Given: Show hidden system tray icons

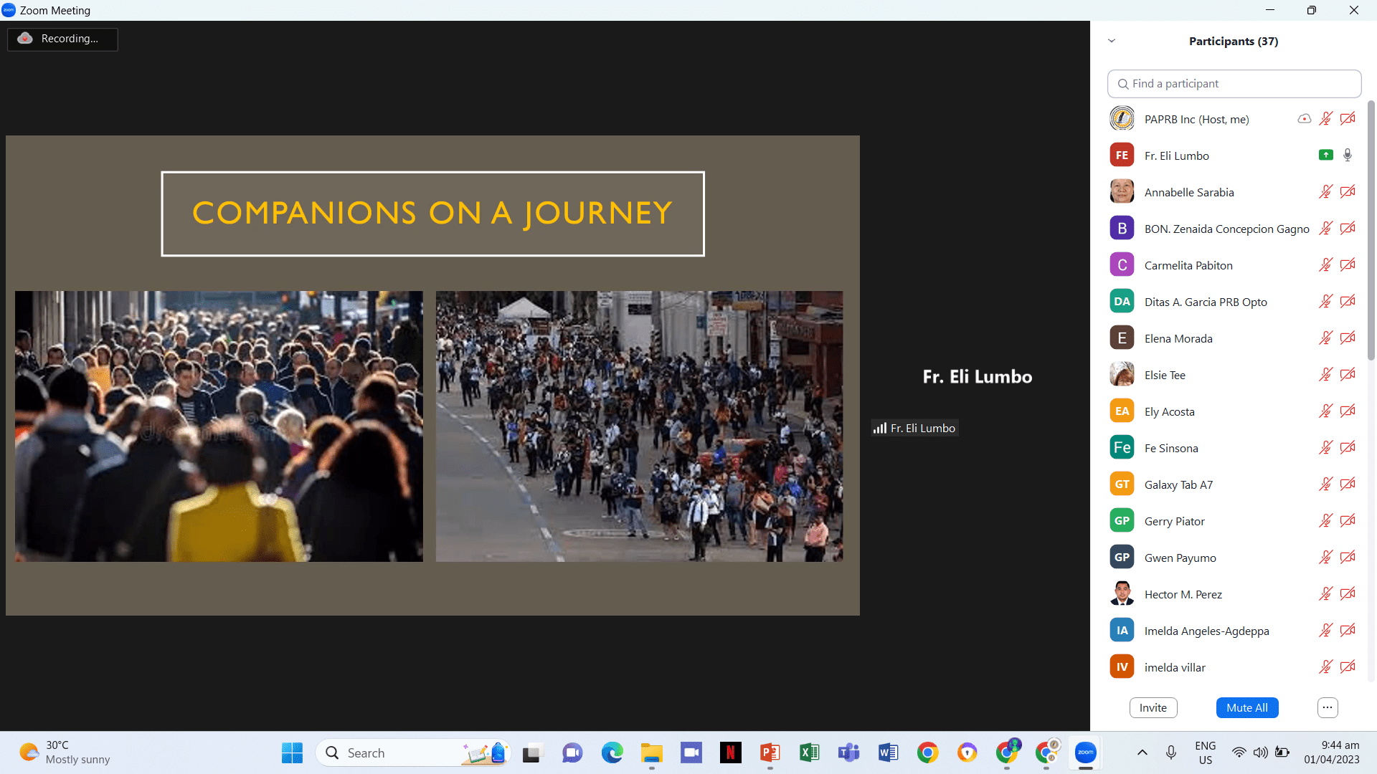Looking at the screenshot, I should tap(1142, 752).
